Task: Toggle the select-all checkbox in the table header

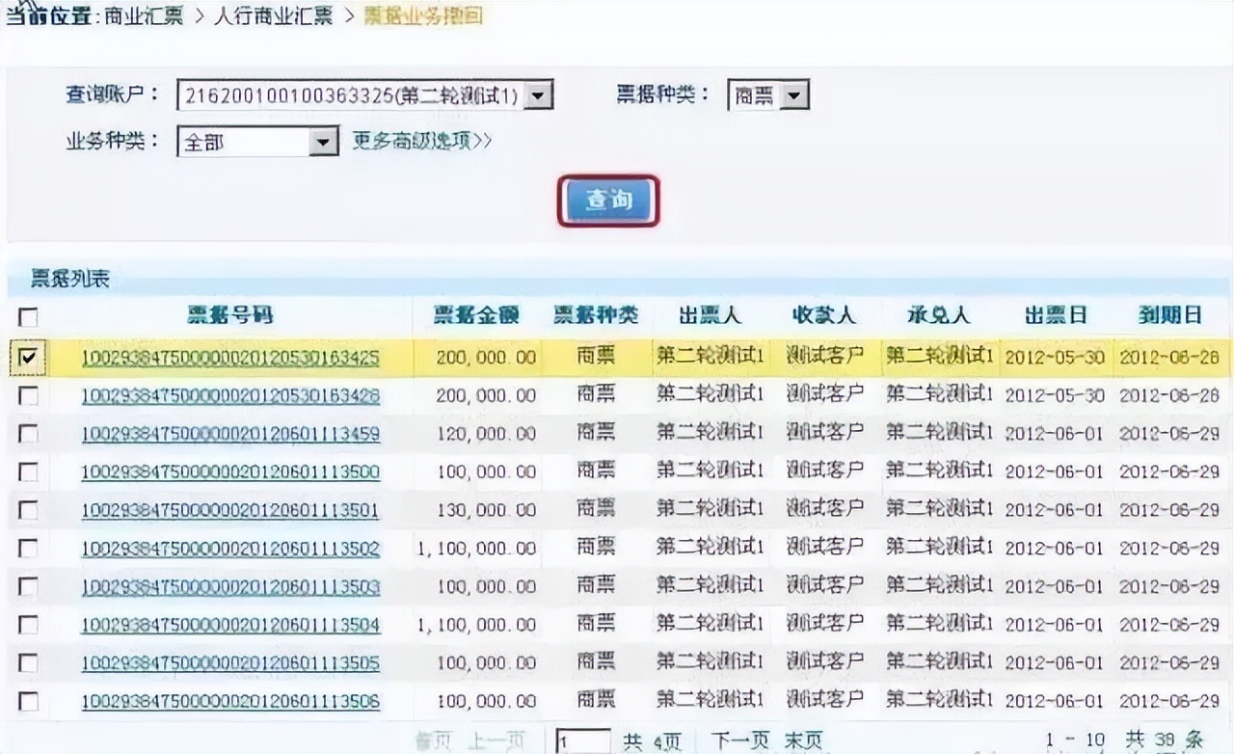Action: click(28, 318)
